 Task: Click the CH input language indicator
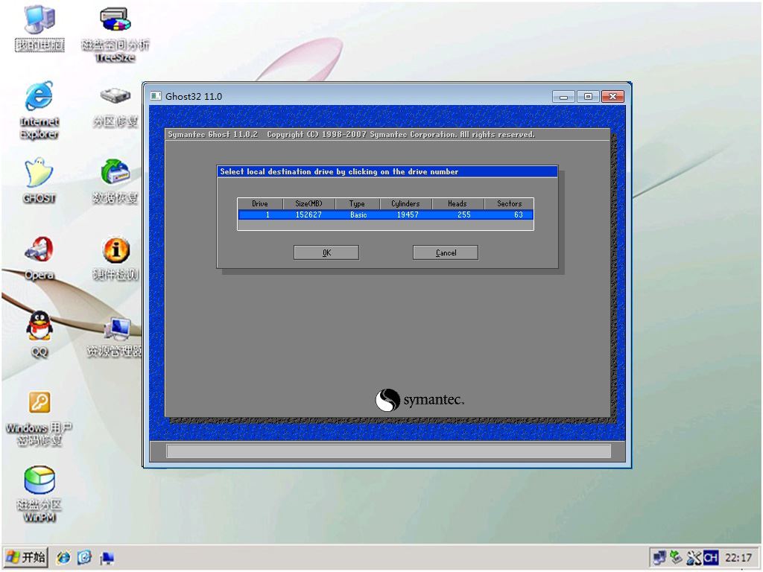710,557
